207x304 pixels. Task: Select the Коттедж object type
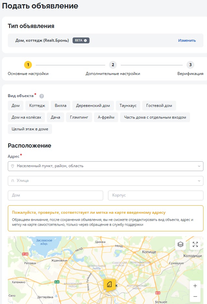click(37, 106)
